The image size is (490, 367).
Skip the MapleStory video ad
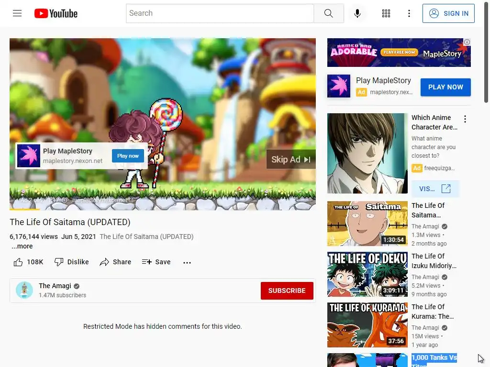[x=290, y=159]
